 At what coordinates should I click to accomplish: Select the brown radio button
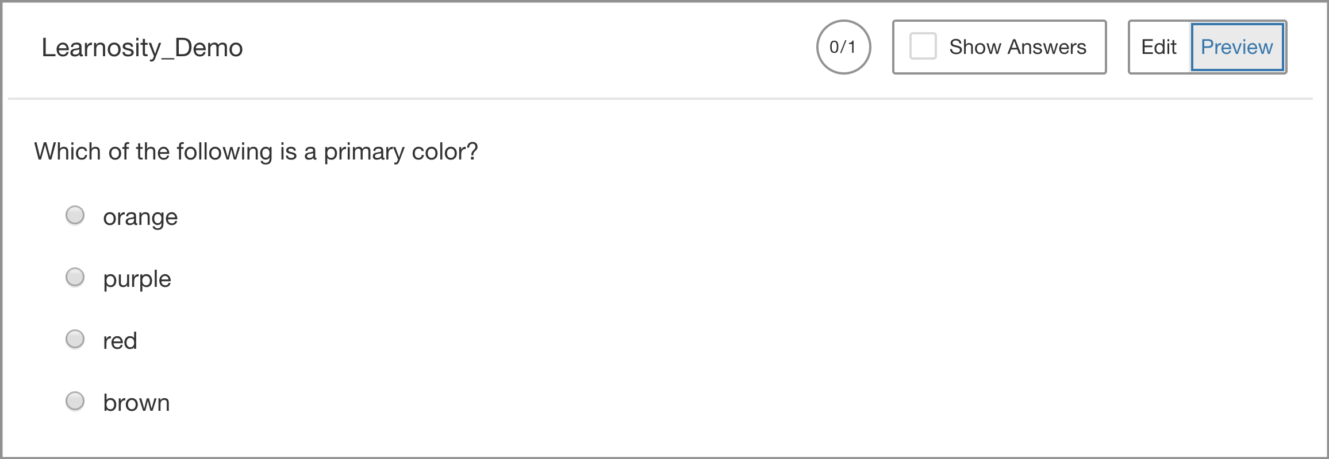tap(75, 401)
